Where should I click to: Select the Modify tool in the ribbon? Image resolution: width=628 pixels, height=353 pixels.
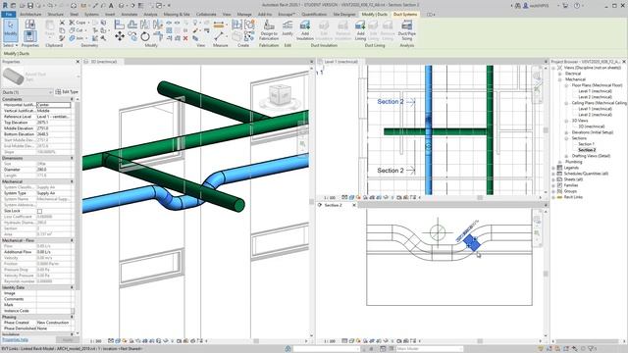pos(10,30)
